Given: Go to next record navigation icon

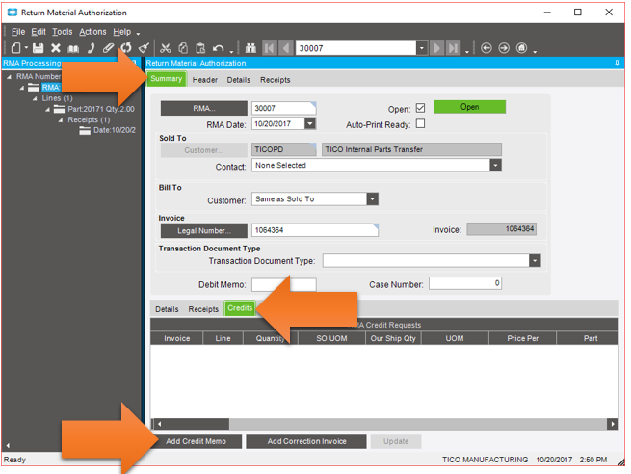Looking at the screenshot, I should (x=436, y=48).
